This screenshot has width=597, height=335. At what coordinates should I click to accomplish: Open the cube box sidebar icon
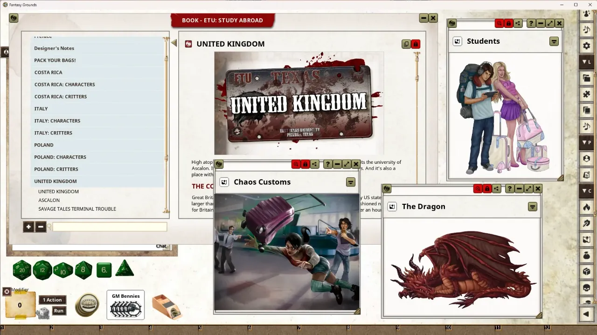(586, 271)
